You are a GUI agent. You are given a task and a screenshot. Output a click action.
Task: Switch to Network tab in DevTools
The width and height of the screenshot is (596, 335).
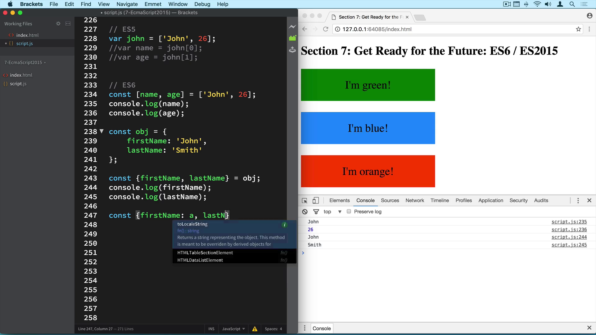pyautogui.click(x=415, y=201)
